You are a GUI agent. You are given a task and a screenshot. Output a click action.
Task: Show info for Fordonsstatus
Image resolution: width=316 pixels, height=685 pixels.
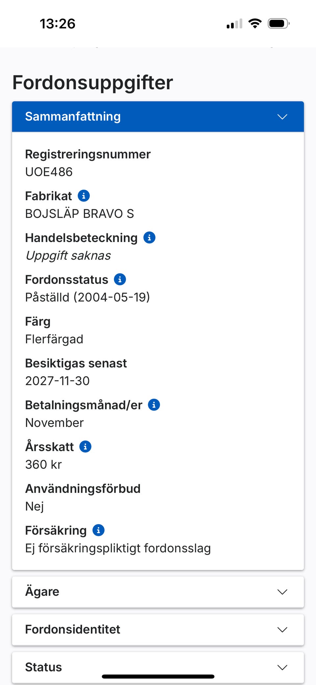[x=120, y=279]
